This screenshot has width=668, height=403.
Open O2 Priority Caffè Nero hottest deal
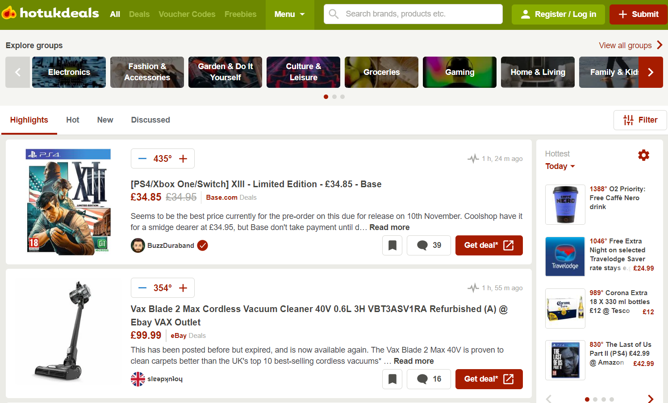pyautogui.click(x=600, y=205)
